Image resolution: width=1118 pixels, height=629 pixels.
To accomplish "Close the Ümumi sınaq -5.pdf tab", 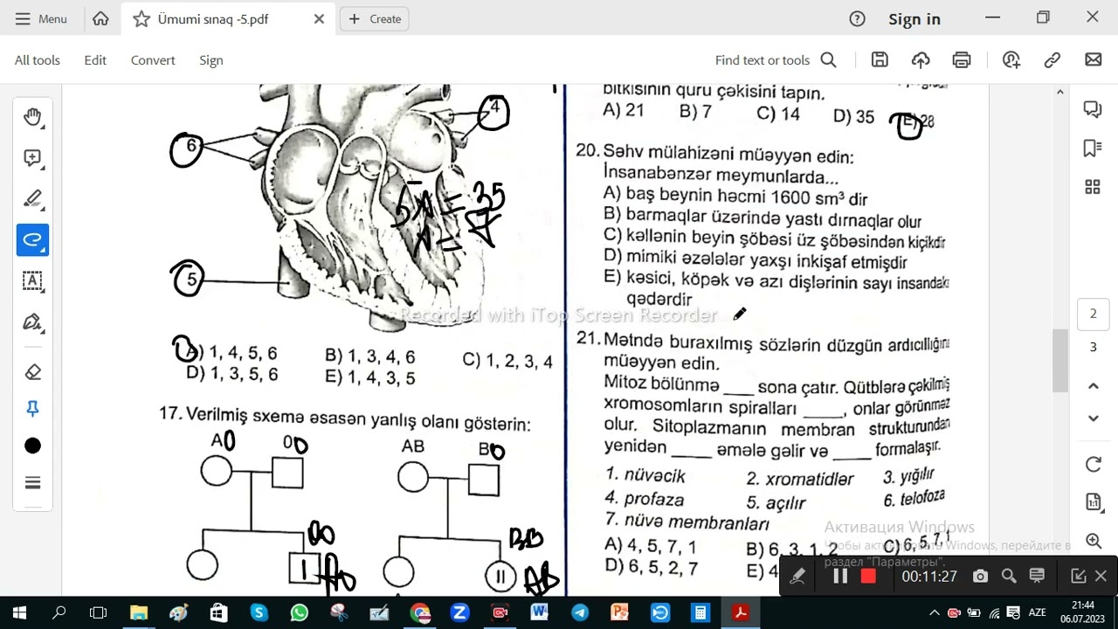I will (319, 18).
